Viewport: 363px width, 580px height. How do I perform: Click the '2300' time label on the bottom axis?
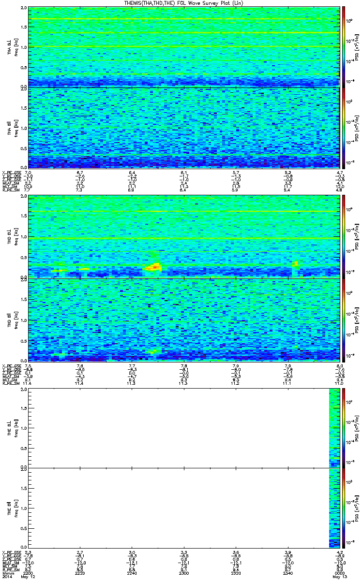183,573
